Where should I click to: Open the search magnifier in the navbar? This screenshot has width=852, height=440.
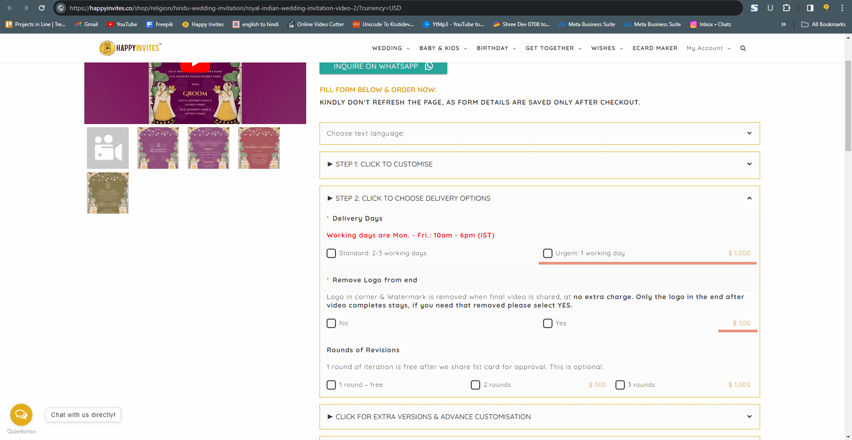click(743, 48)
